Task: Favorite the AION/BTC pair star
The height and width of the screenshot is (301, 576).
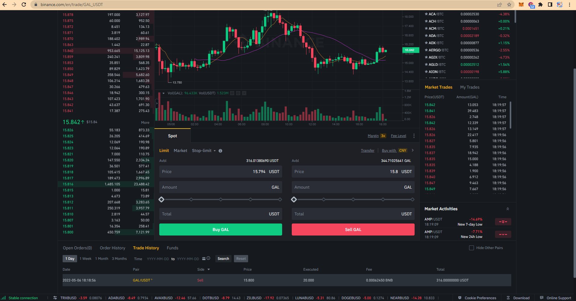Action: 426,72
